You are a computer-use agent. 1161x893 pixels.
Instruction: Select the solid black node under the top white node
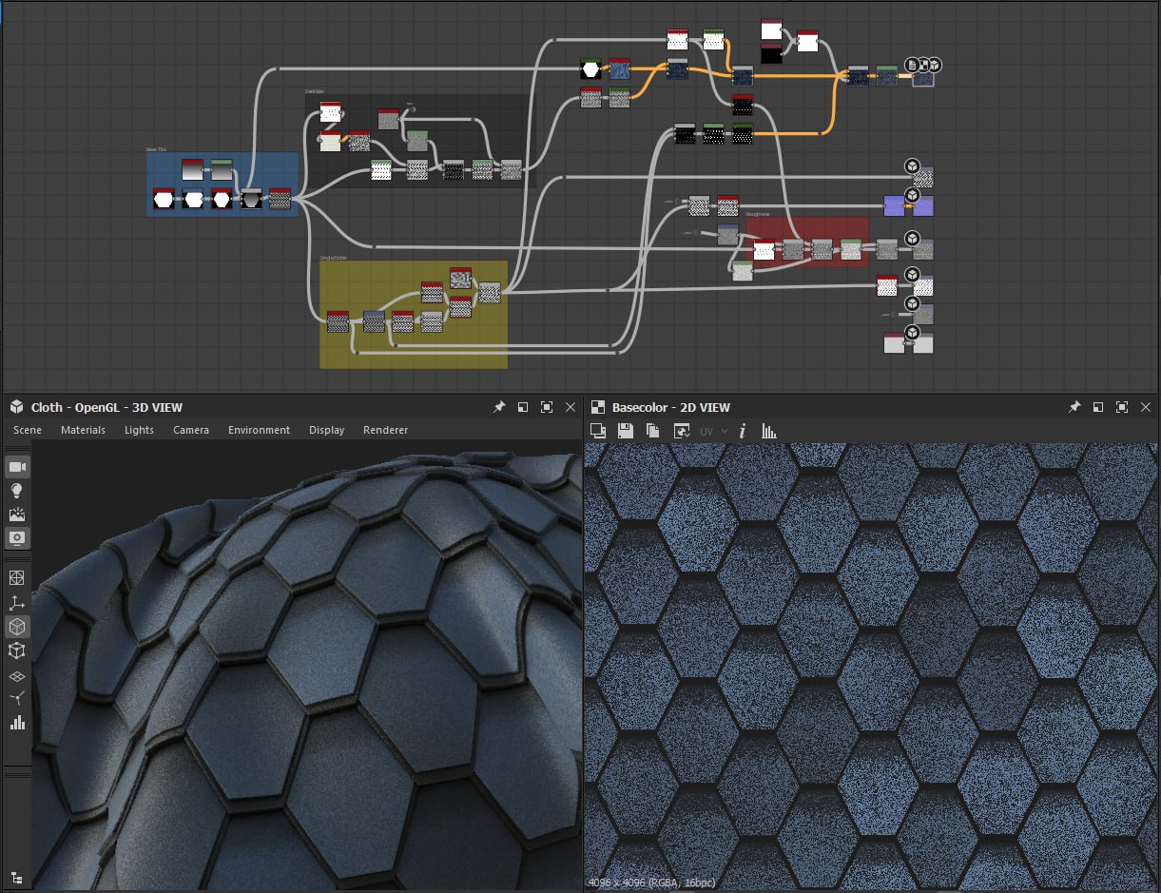pos(771,53)
